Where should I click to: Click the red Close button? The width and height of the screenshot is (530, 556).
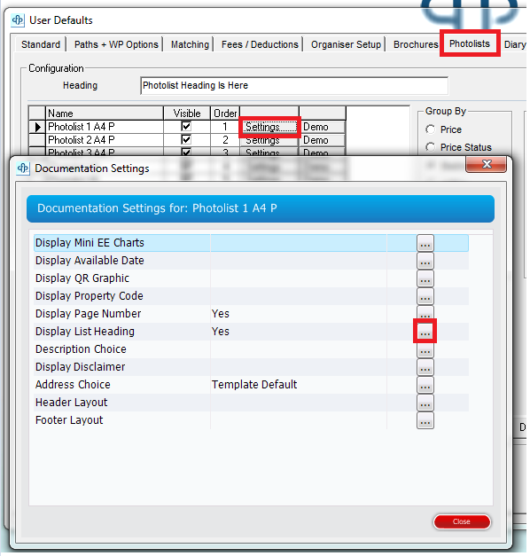462,521
